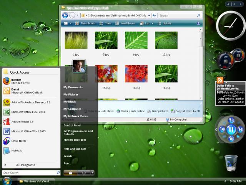Screen dimensions: 246x185
Task: Select the 16.jpg thumbnail
Action: [x=136, y=74]
